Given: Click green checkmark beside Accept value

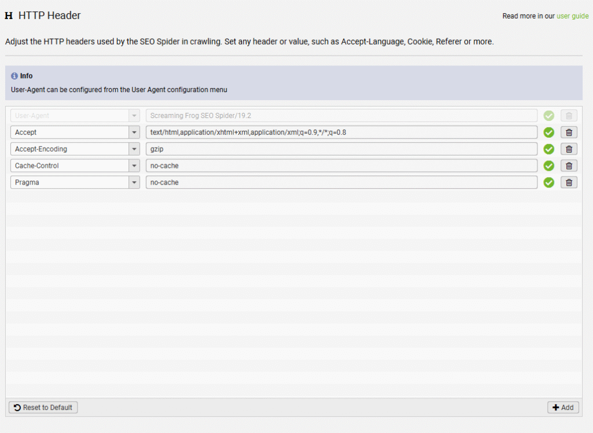Looking at the screenshot, I should [x=549, y=133].
